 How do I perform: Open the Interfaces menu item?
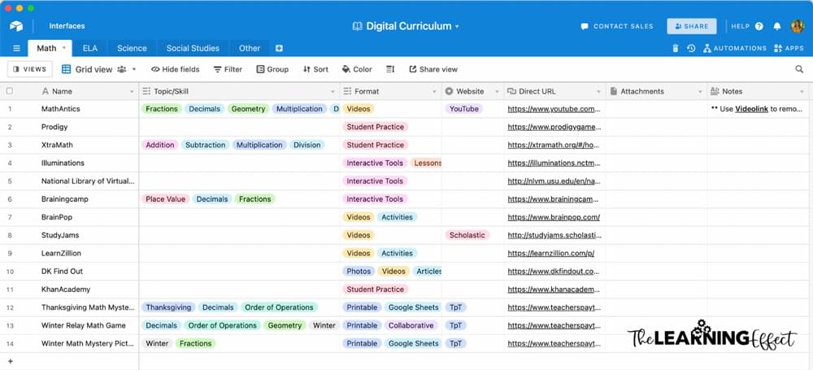(67, 26)
